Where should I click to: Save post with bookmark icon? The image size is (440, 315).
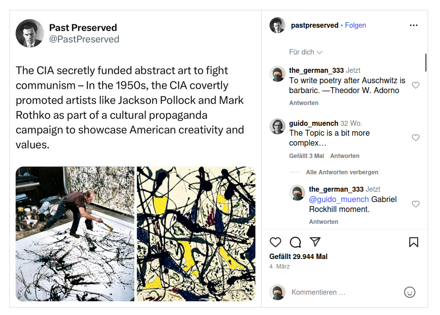point(414,242)
